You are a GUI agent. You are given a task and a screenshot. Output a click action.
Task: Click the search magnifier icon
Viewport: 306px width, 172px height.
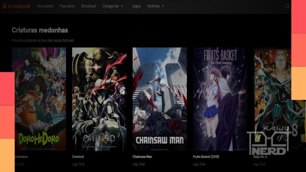pos(287,6)
